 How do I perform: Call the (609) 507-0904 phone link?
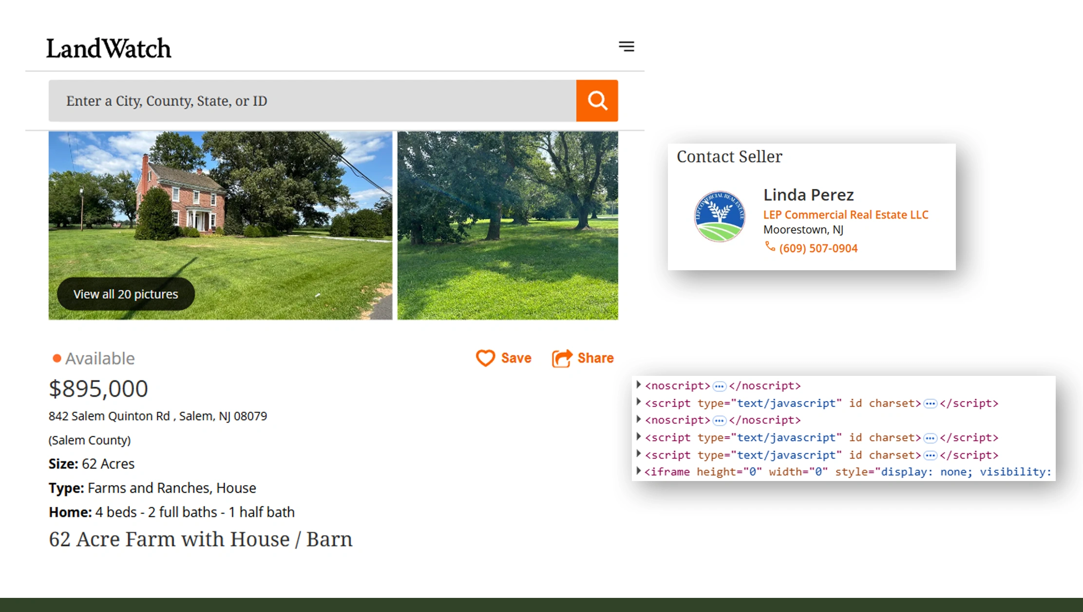tap(818, 248)
